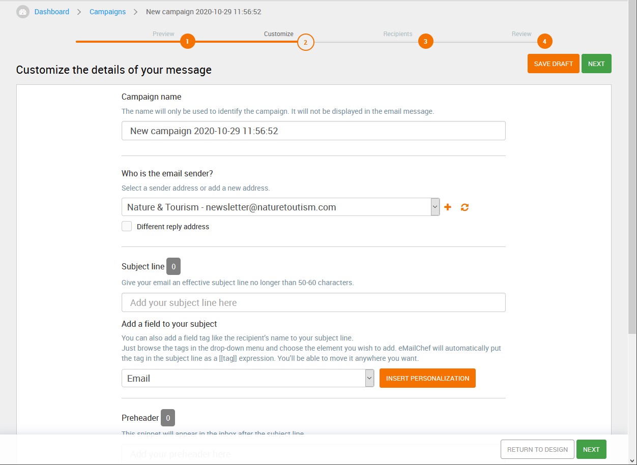
Task: Click the subject line character counter badge
Action: pos(173,266)
